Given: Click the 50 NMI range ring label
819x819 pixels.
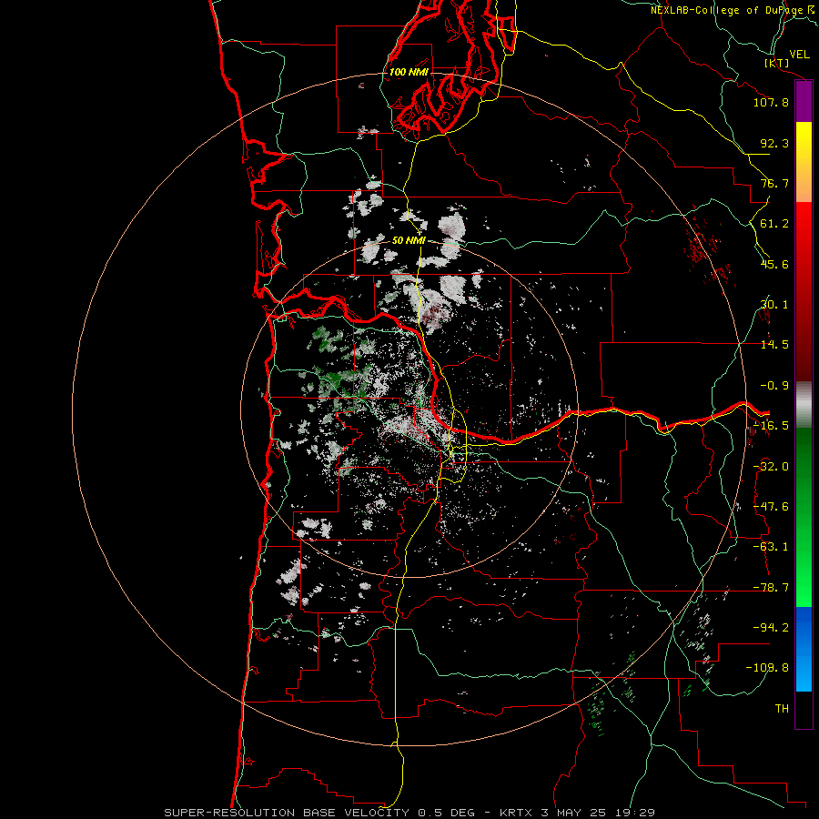Looking at the screenshot, I should coord(409,240).
